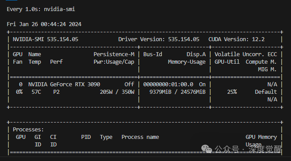Select the "Temp" header label
Screen dimensions: 291x161
(35, 62)
